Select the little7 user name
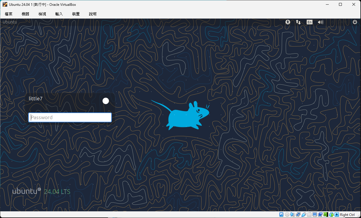This screenshot has height=218, width=361. pos(36,99)
